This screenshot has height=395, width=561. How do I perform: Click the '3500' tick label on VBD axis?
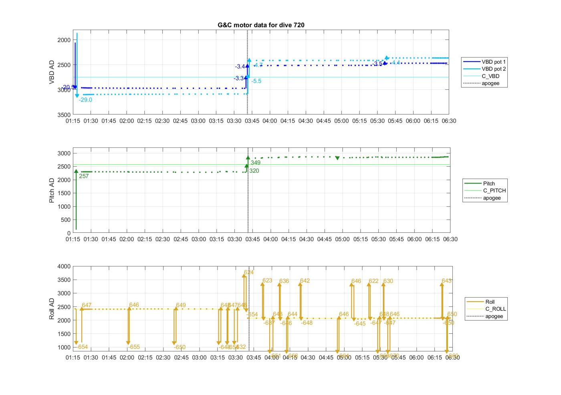tap(64, 115)
